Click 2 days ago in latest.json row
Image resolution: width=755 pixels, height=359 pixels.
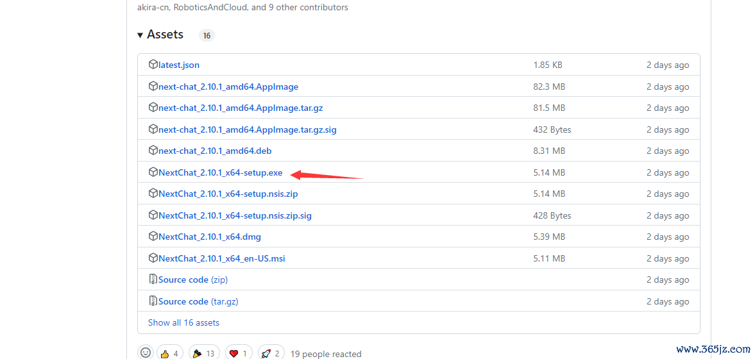click(668, 65)
